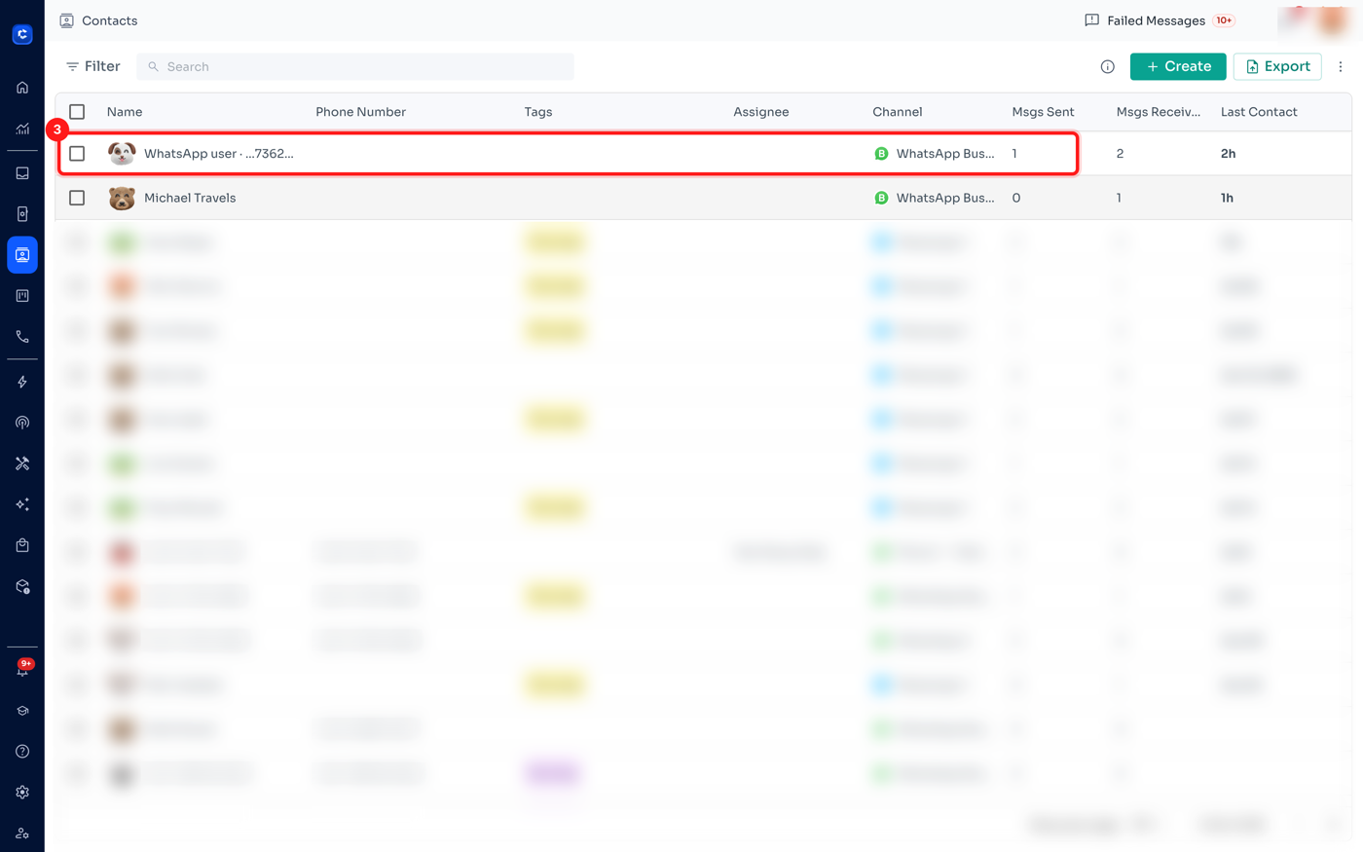Viewport: 1363px width, 852px height.
Task: Tick the select-all checkbox in table header
Action: pos(77,112)
